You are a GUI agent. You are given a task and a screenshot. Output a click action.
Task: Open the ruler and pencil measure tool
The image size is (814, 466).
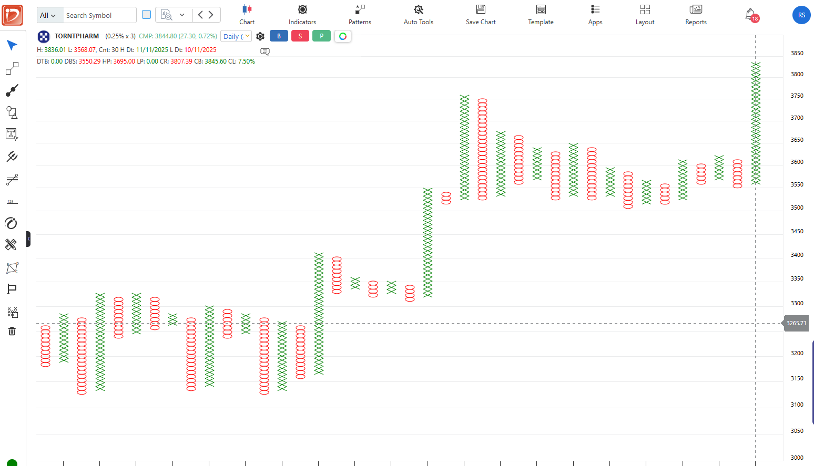12,244
